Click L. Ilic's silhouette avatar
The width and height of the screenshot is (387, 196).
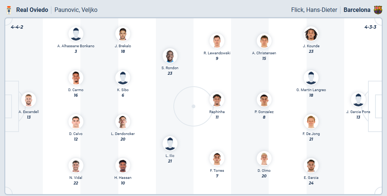[x=170, y=144]
